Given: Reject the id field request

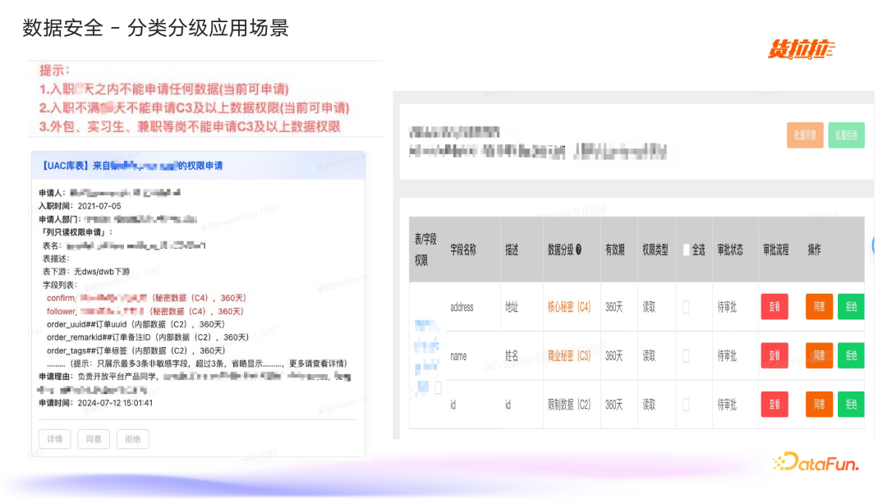Looking at the screenshot, I should (851, 404).
